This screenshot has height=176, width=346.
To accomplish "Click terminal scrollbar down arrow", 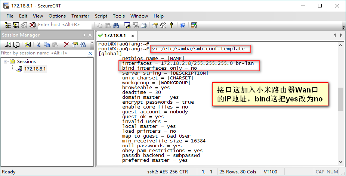I will [340, 162].
